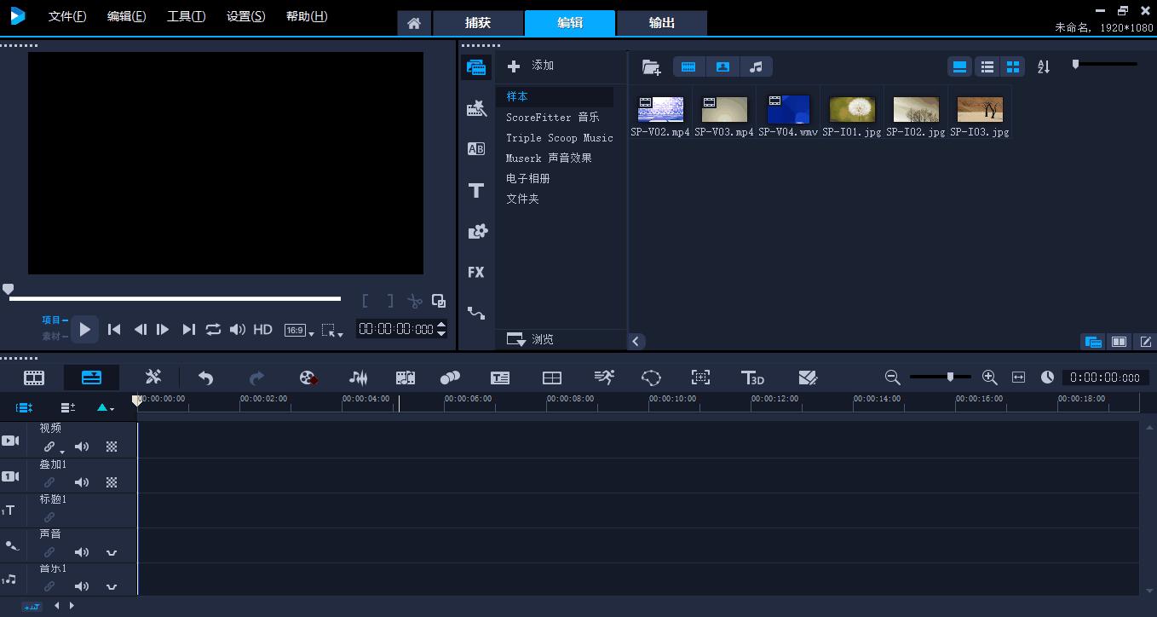Mute the 视频 track audio
This screenshot has height=617, width=1157.
(x=82, y=447)
